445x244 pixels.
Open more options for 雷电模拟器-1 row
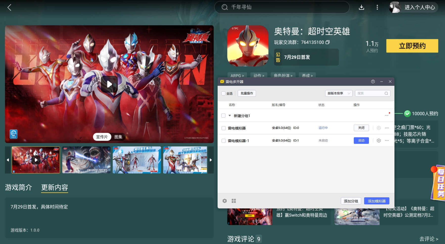[387, 141]
